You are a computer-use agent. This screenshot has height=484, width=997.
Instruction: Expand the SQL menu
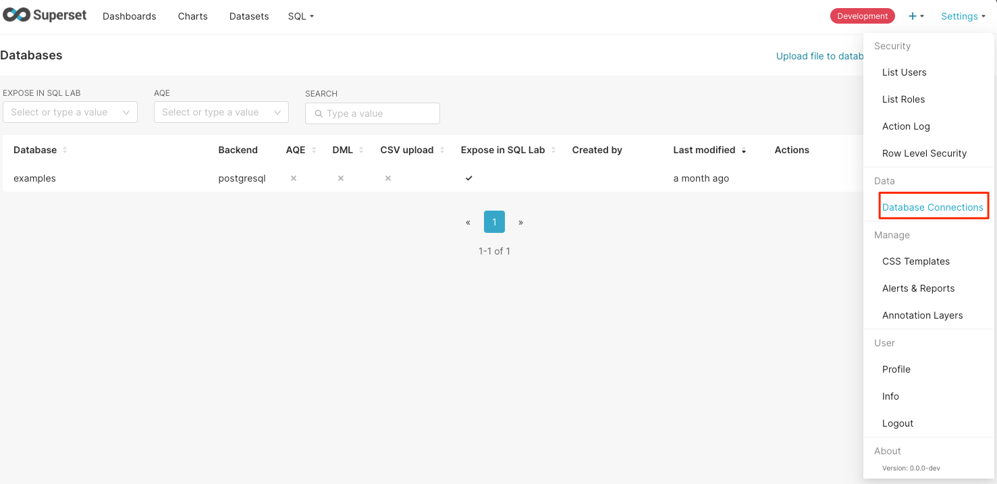[300, 16]
